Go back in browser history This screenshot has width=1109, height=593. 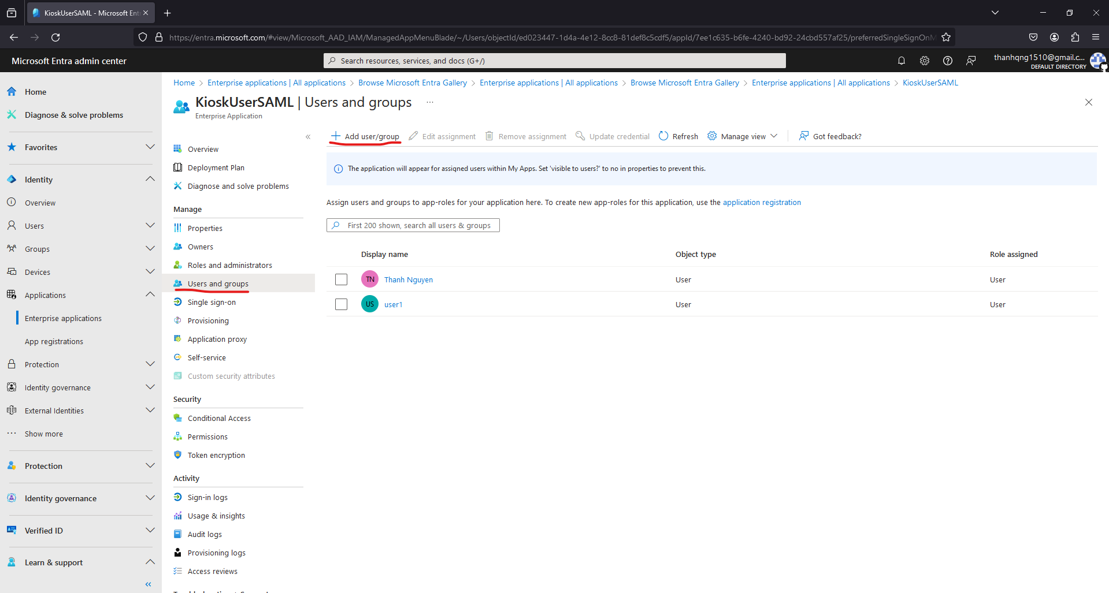tap(14, 37)
